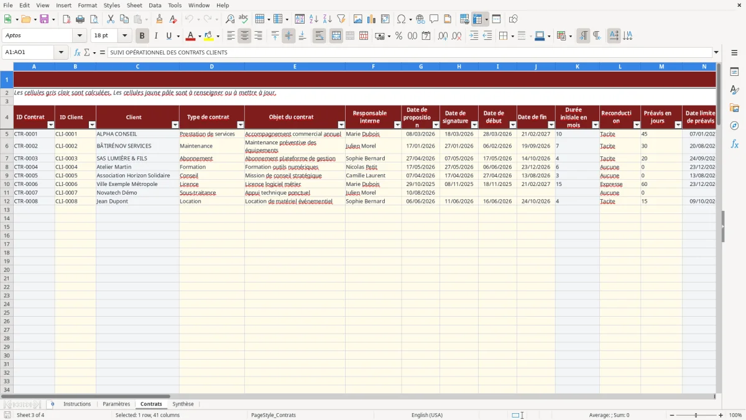The image size is (746, 420).
Task: Open filter dropdown for Type de contrat
Action: [241, 125]
